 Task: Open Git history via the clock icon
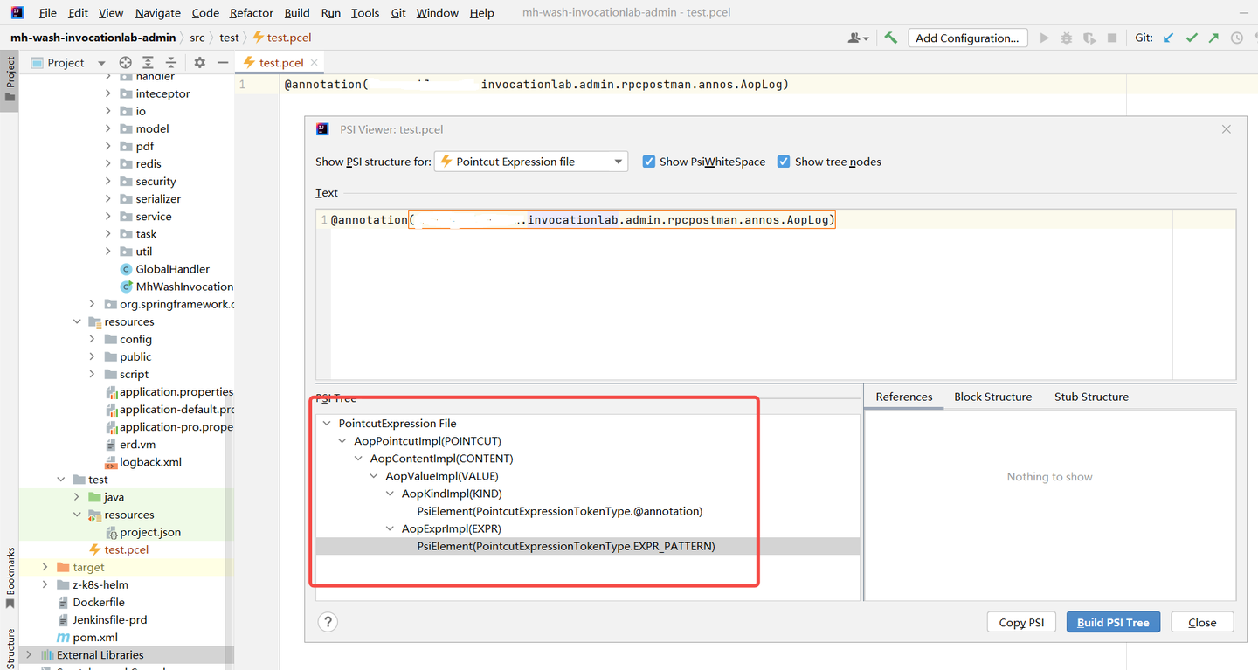point(1238,38)
